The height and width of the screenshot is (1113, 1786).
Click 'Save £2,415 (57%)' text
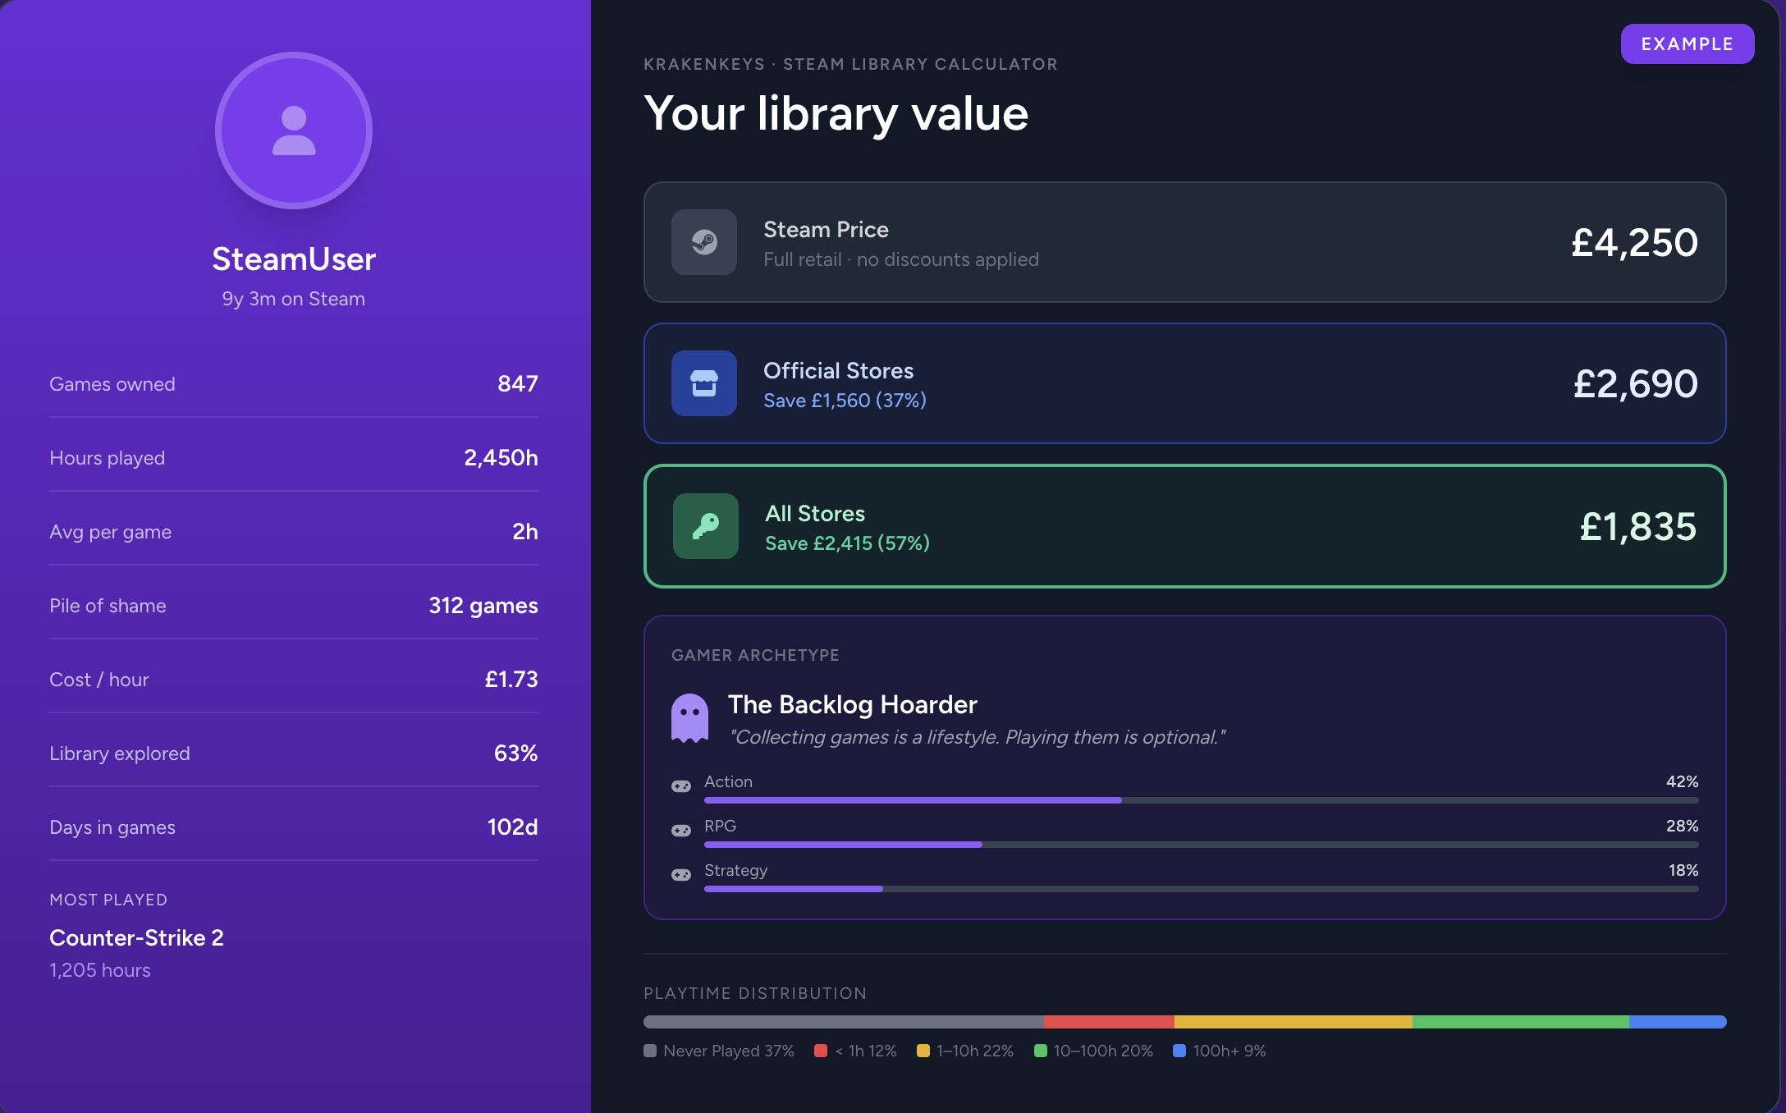[x=847, y=543]
